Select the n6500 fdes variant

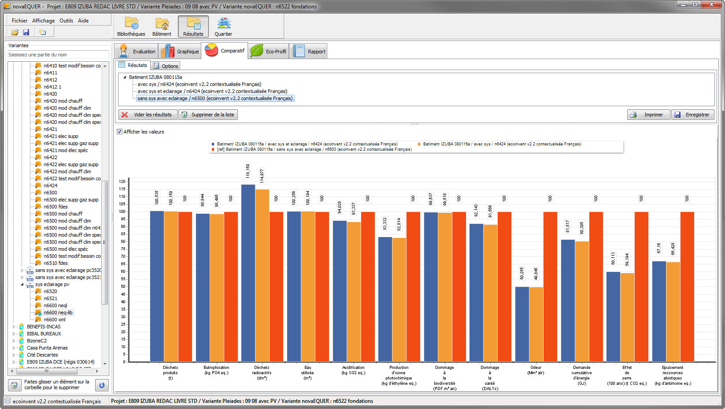[55, 207]
